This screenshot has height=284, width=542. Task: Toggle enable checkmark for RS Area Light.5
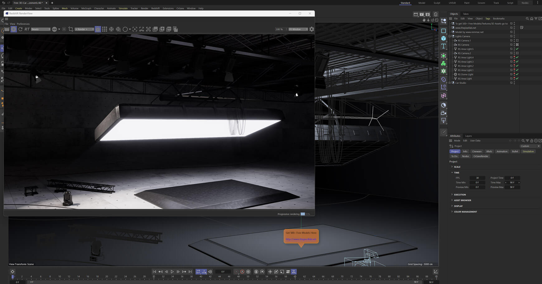click(517, 49)
